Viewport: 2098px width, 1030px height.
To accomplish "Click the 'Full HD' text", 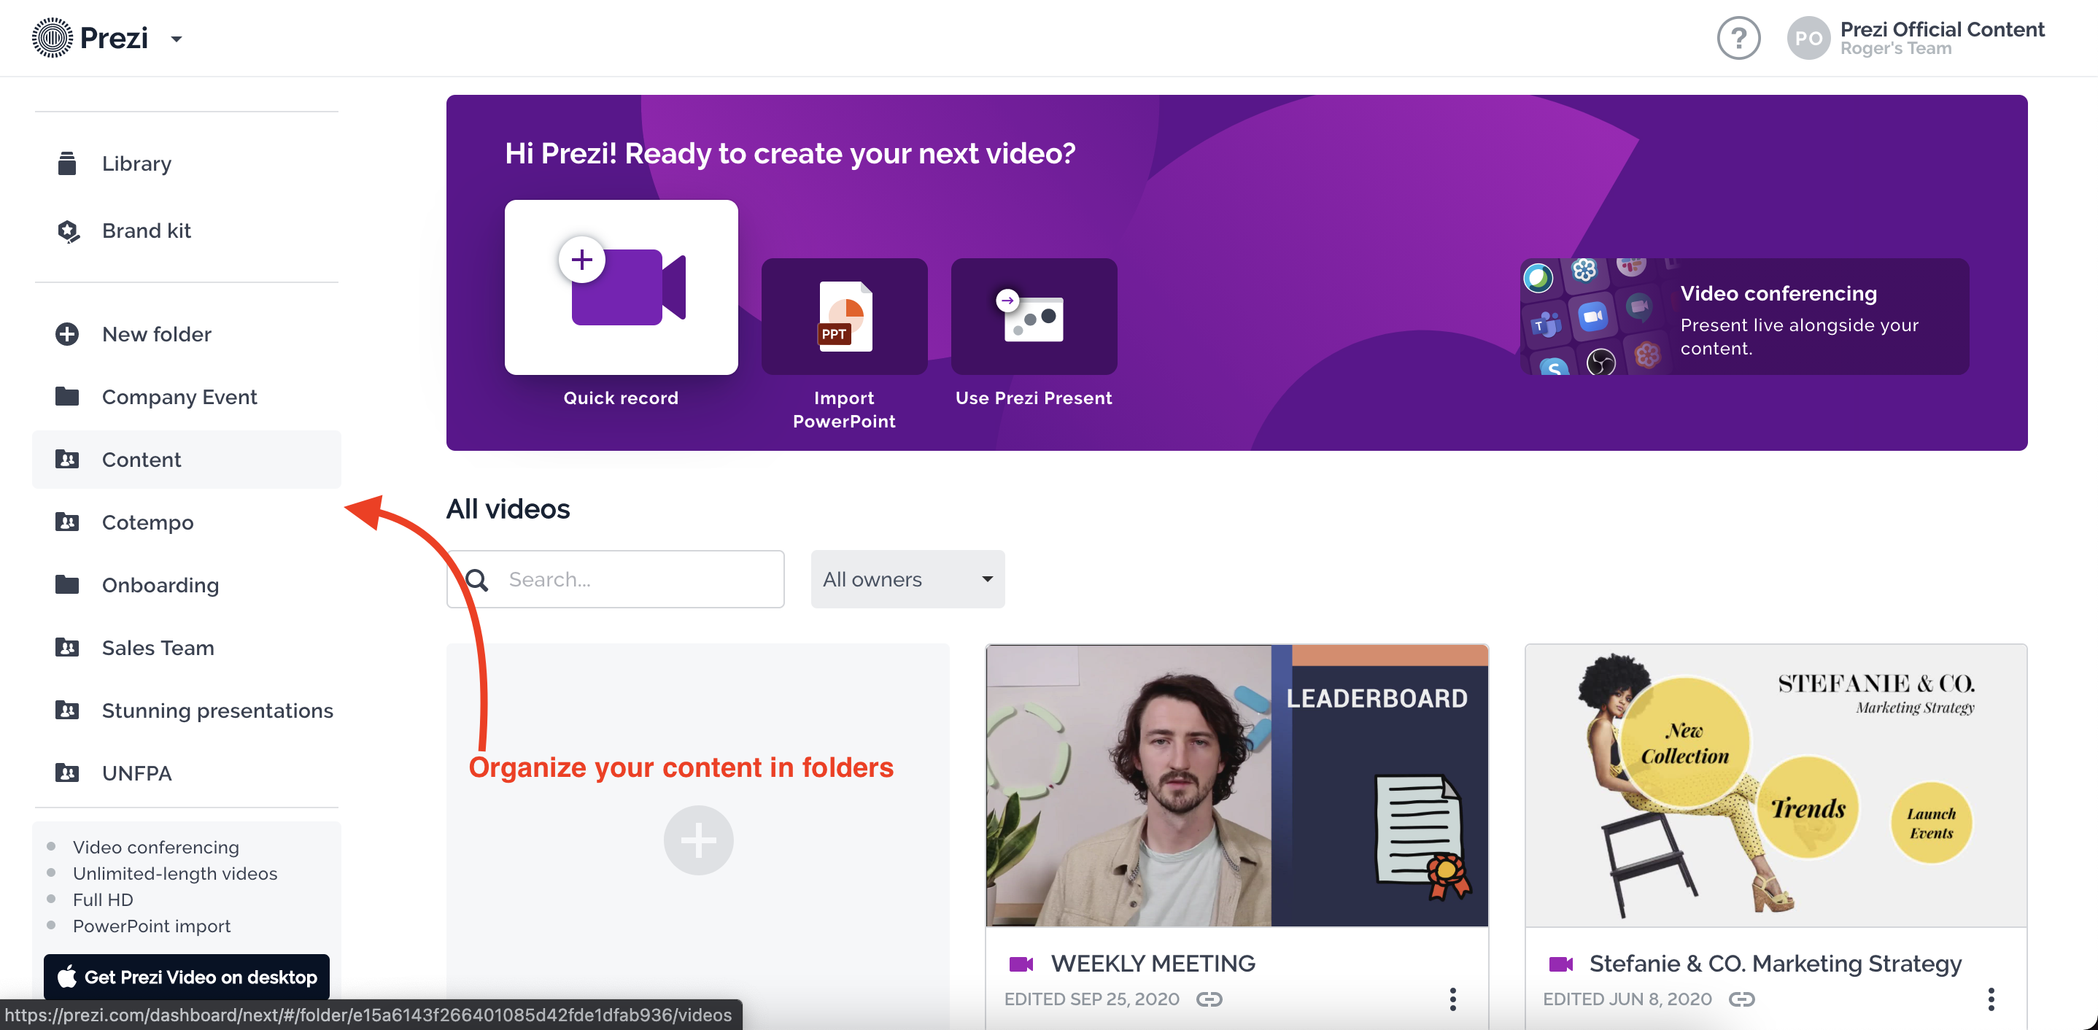I will pos(103,899).
